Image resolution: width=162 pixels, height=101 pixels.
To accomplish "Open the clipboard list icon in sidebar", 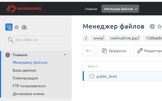I will [24, 27].
